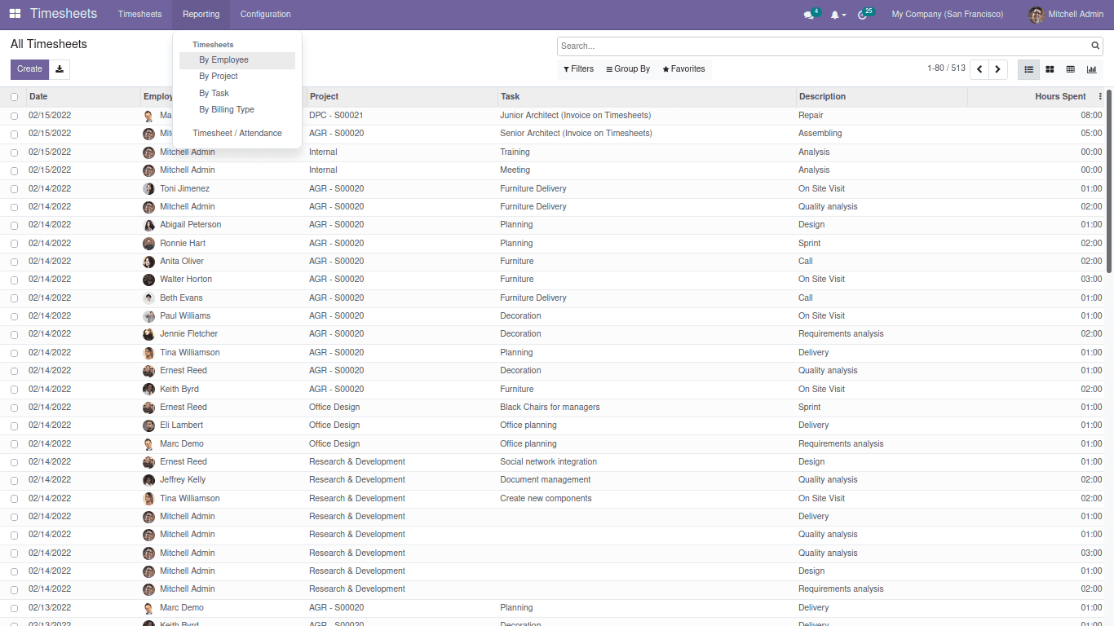Toggle the select-all checkbox in header

pos(14,97)
